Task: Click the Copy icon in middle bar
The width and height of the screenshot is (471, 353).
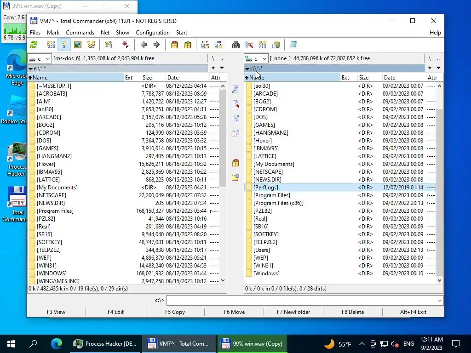Action: (x=235, y=118)
